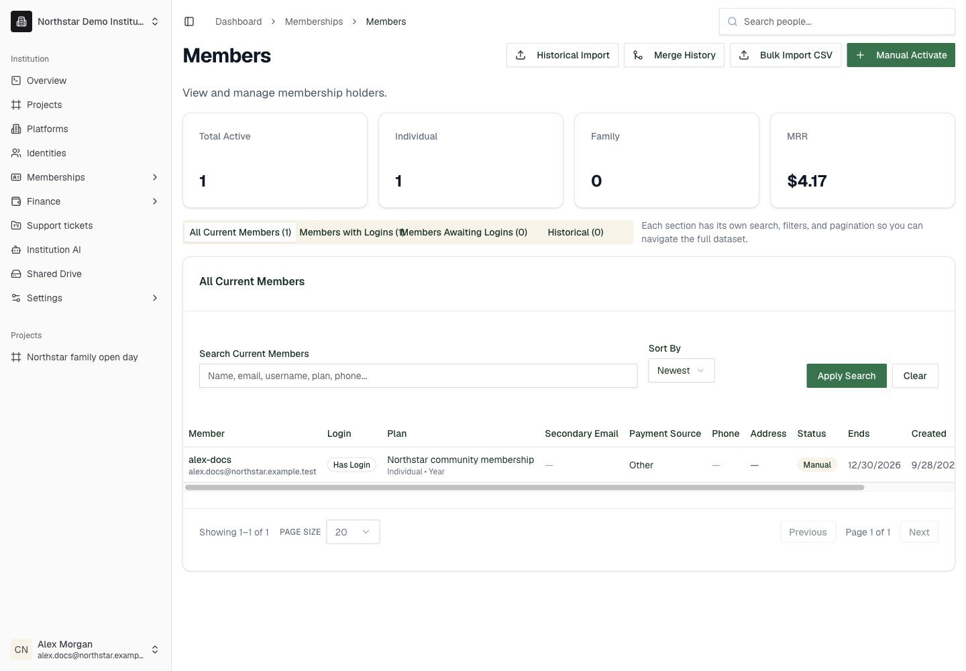
Task: Select the All Current Members tab
Action: click(240, 232)
